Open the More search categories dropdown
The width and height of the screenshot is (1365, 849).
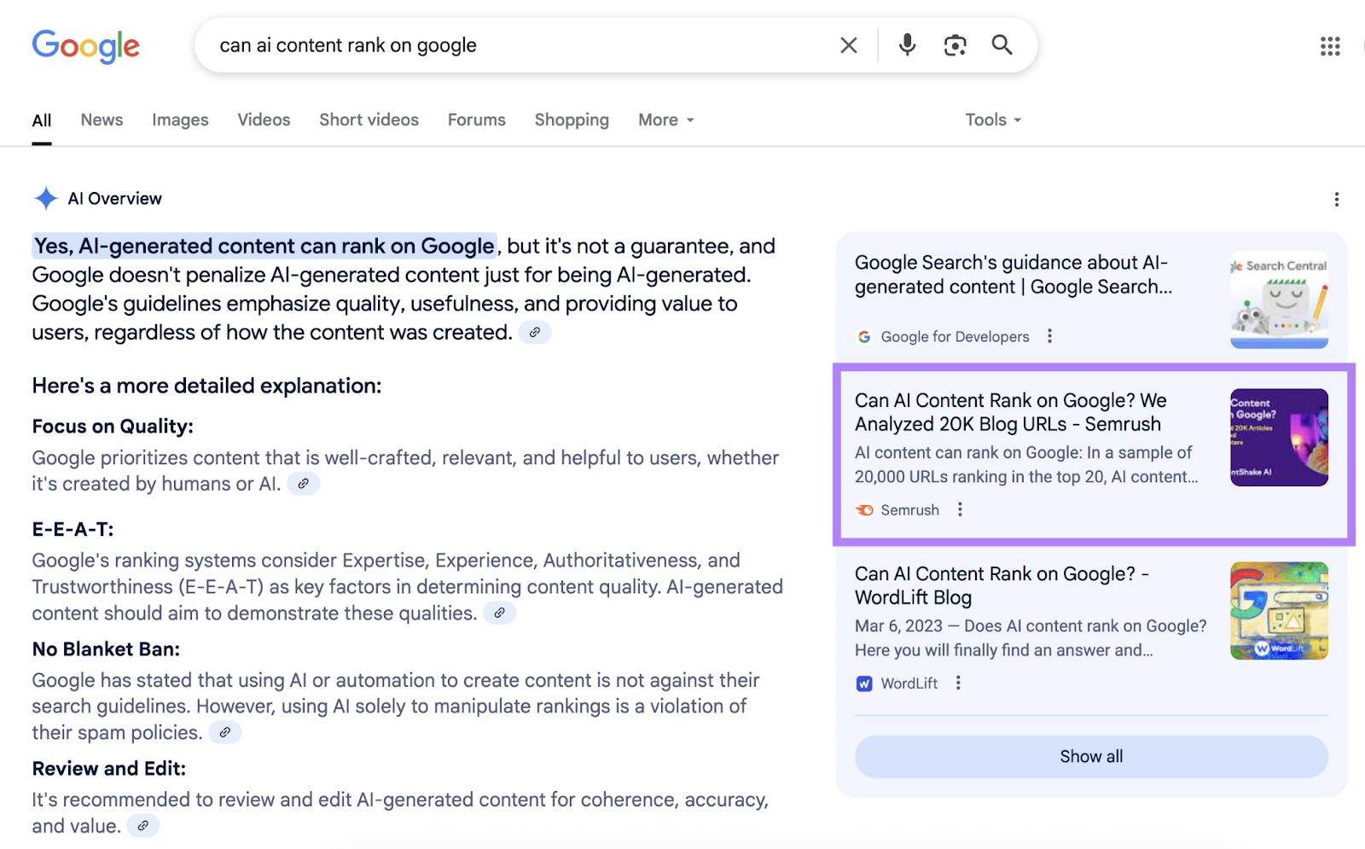point(665,119)
